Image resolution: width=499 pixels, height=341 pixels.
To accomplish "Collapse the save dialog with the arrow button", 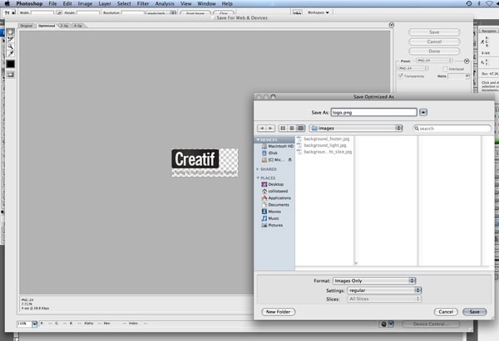I will pyautogui.click(x=423, y=112).
